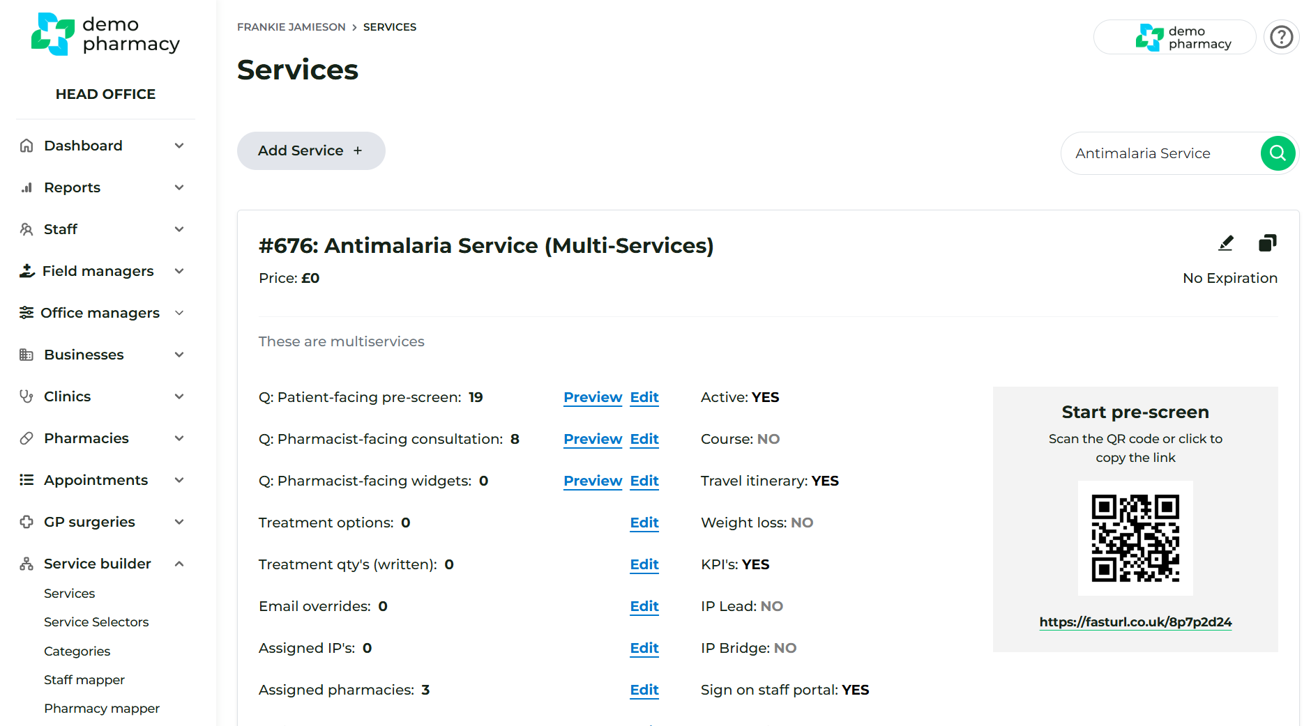Image resolution: width=1311 pixels, height=726 pixels.
Task: Collapse the Service builder section chevron
Action: (179, 564)
